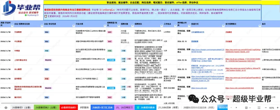Open filter for 行业分类 column
This screenshot has width=280, height=110.
(x=105, y=26)
